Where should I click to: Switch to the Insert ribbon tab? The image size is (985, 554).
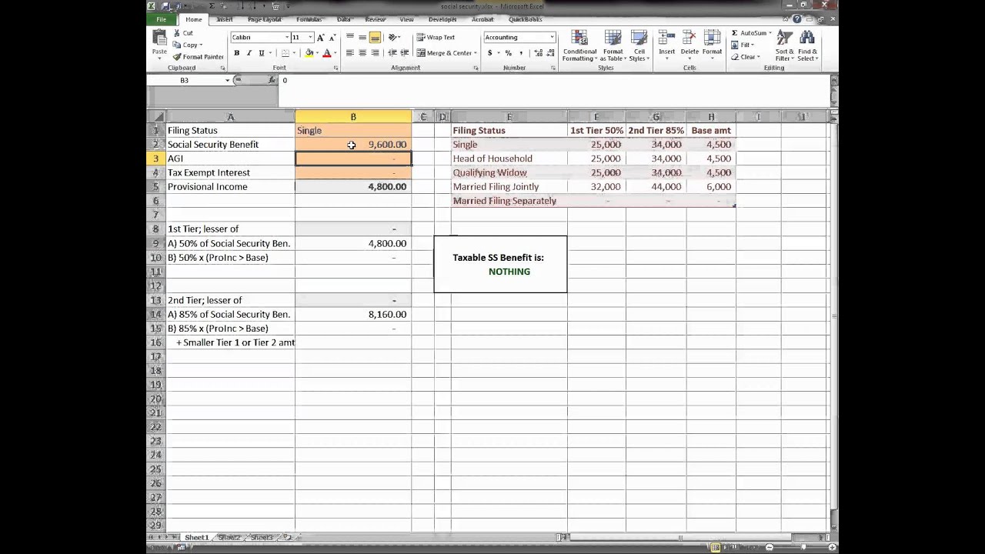[225, 19]
